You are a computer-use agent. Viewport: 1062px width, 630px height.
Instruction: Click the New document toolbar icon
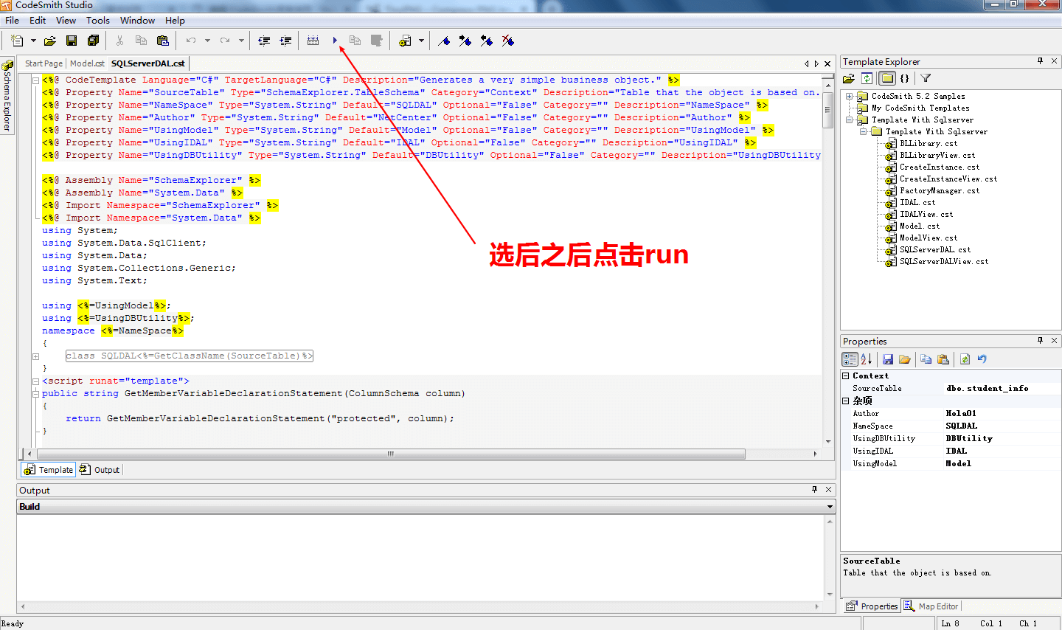[18, 41]
